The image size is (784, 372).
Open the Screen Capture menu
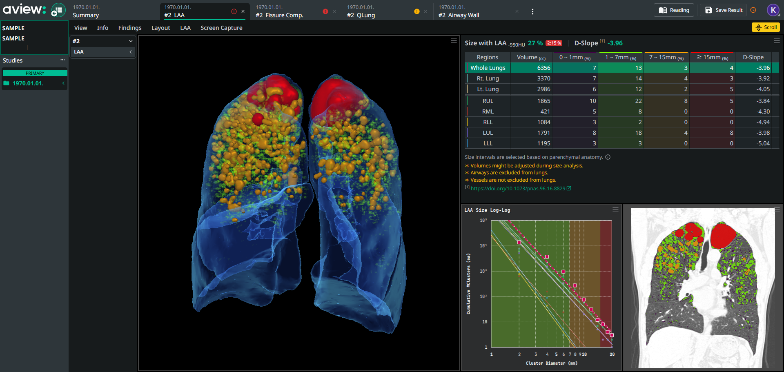click(221, 28)
